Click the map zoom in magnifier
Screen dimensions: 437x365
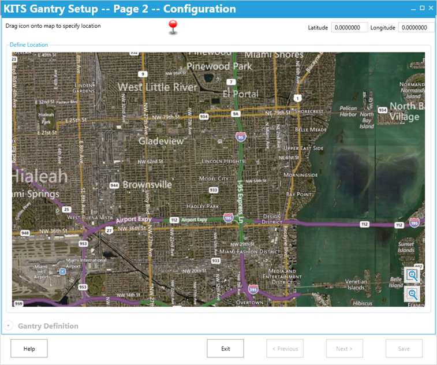point(412,275)
